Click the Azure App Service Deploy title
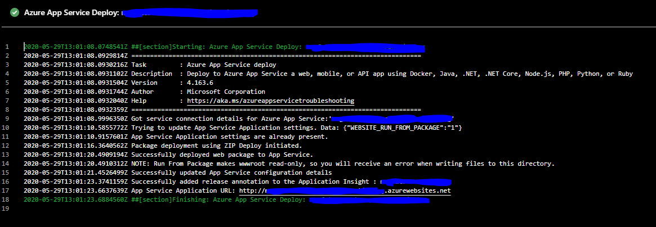The image size is (656, 227). 141,12
